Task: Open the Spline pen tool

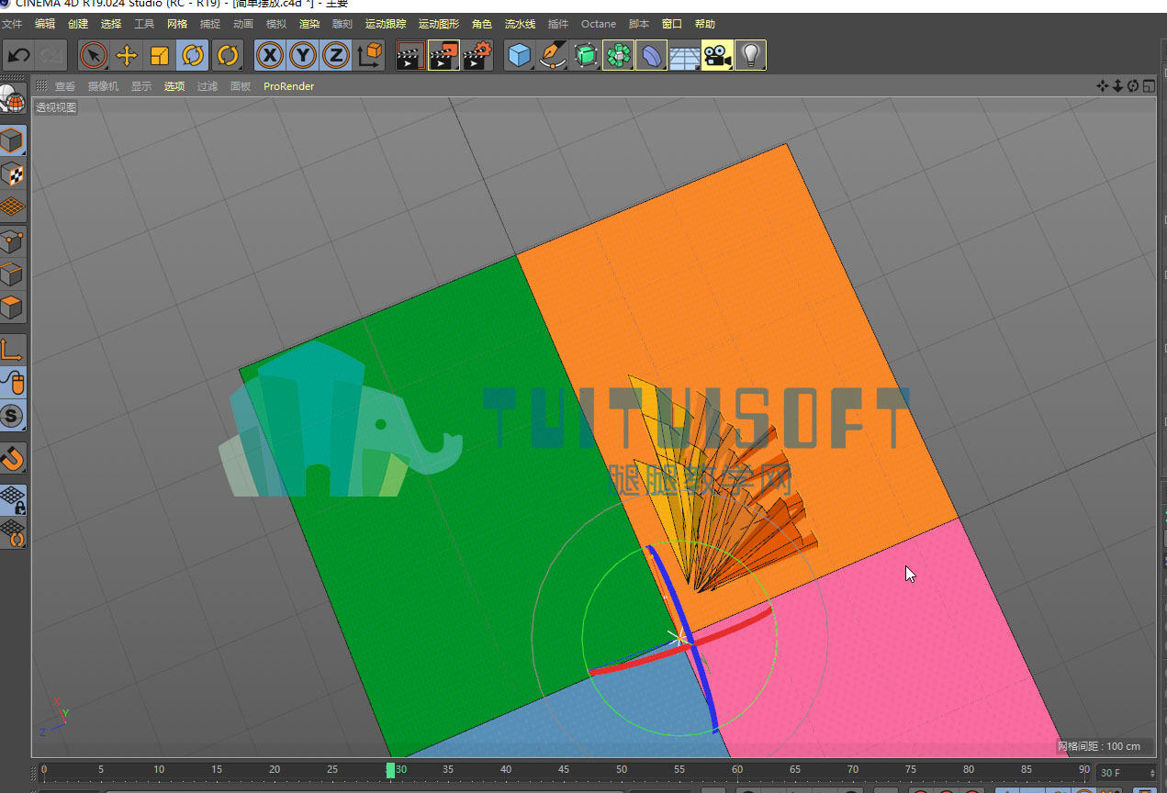Action: [x=554, y=56]
